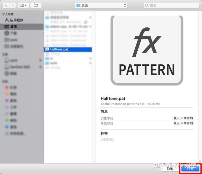The image size is (202, 174).
Task: Select the Halftone.pat file row
Action: [68, 50]
